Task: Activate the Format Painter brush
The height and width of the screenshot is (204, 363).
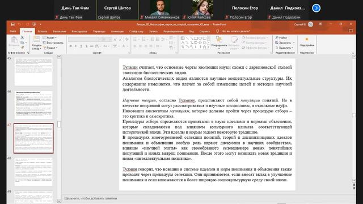Action: (22, 48)
